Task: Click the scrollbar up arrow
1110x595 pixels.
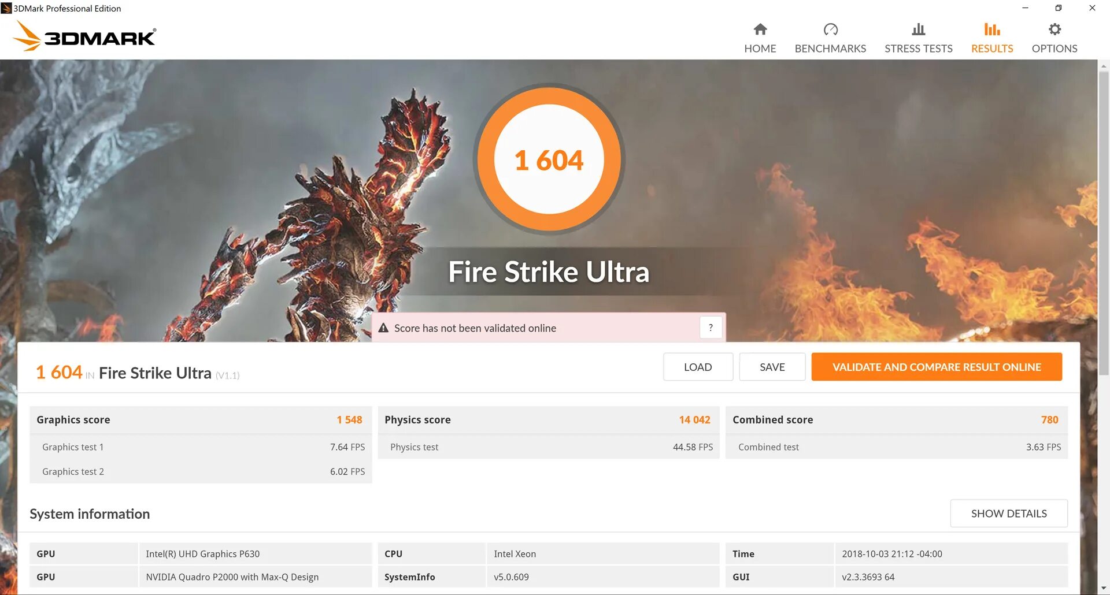Action: tap(1104, 66)
